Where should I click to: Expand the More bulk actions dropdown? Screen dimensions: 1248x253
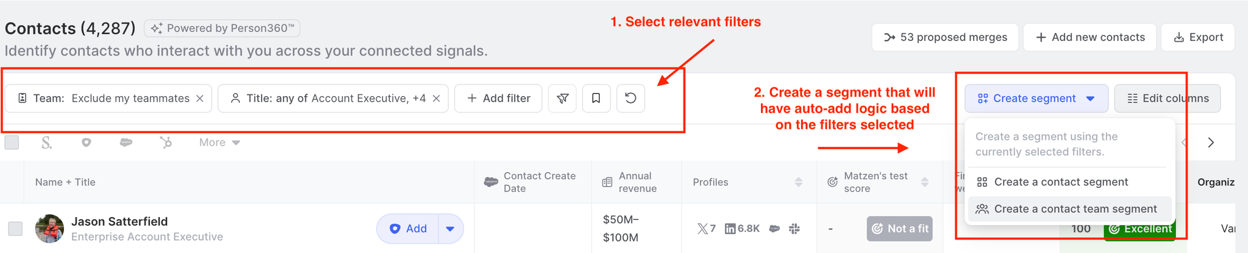click(x=219, y=142)
